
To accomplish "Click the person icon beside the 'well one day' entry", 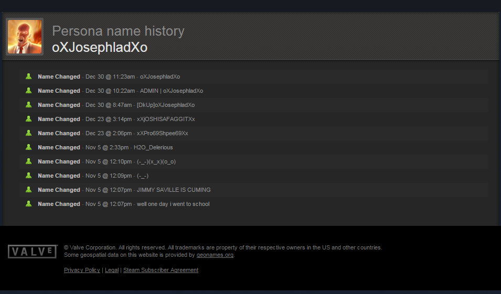I will tap(28, 203).
